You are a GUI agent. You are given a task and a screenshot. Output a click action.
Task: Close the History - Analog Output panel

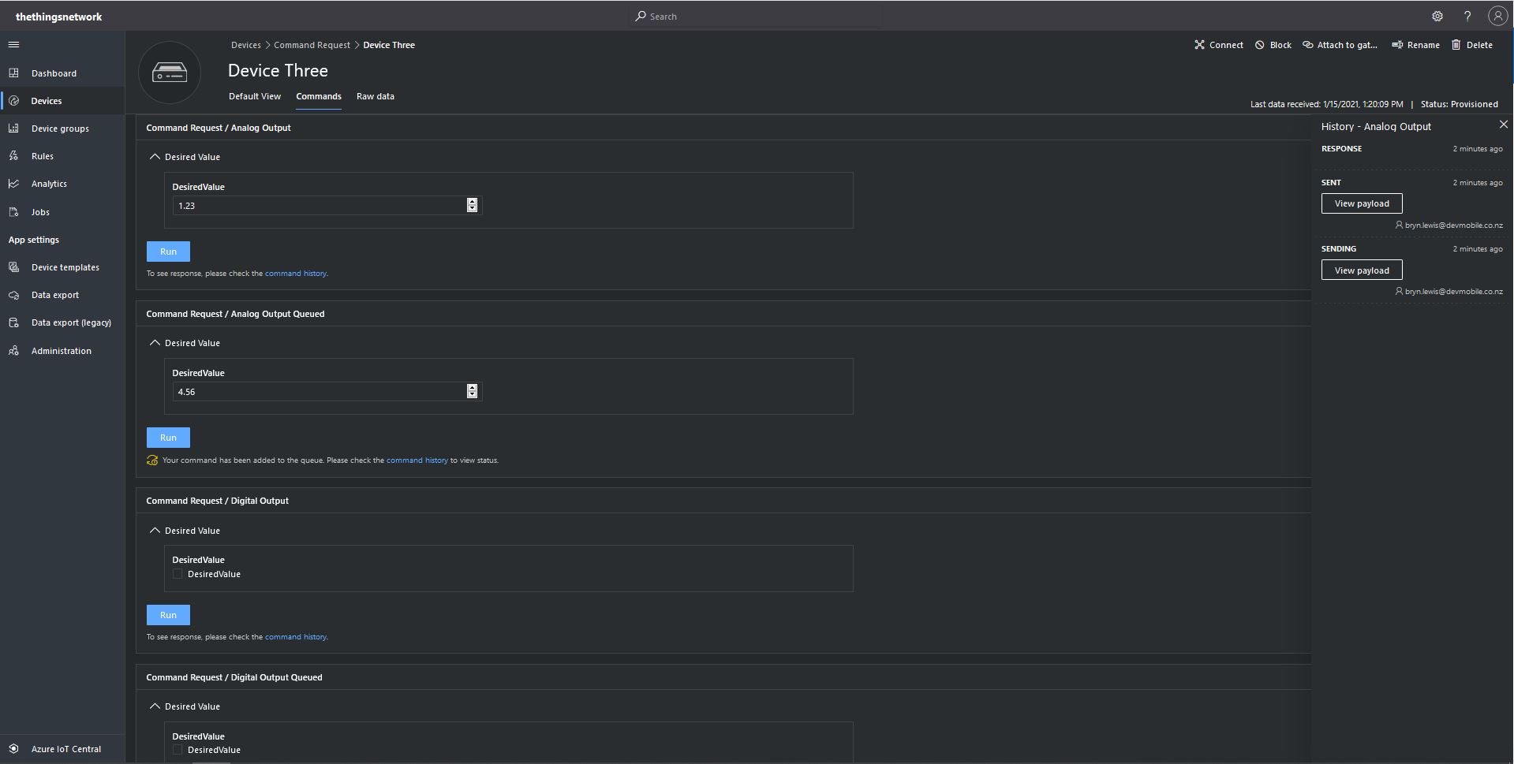1503,125
